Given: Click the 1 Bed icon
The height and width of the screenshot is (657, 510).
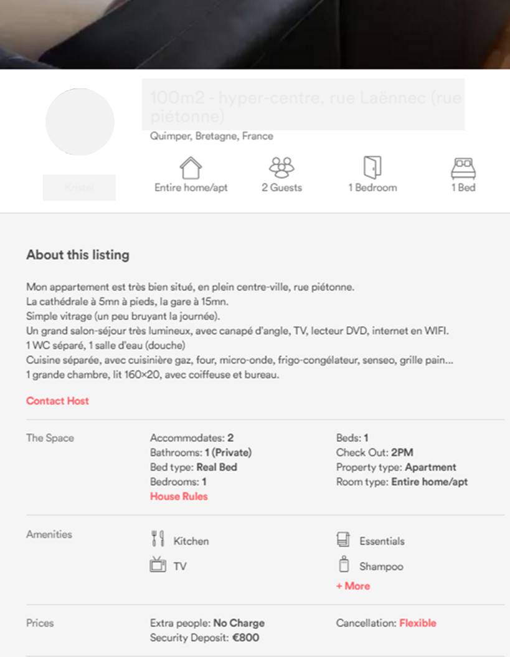Looking at the screenshot, I should [x=463, y=168].
